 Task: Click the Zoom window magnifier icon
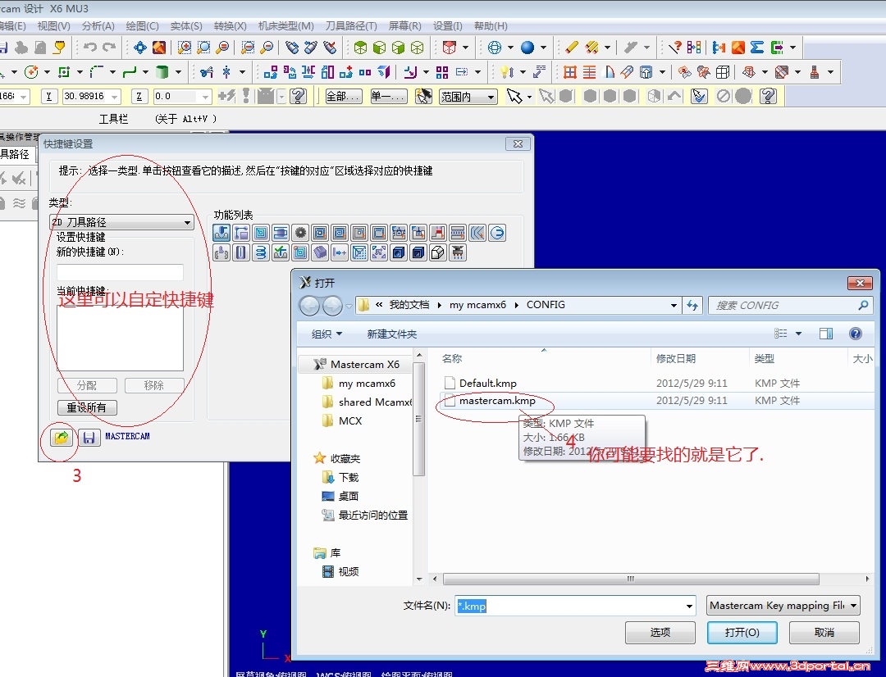pyautogui.click(x=185, y=48)
